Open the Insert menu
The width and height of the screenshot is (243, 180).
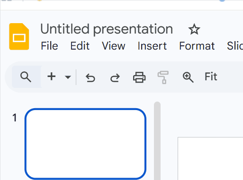tap(152, 46)
